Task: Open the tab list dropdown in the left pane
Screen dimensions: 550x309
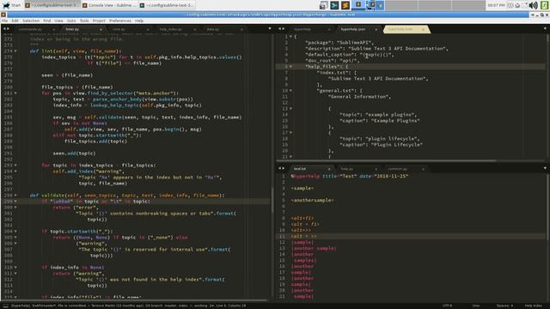Action: coord(270,28)
